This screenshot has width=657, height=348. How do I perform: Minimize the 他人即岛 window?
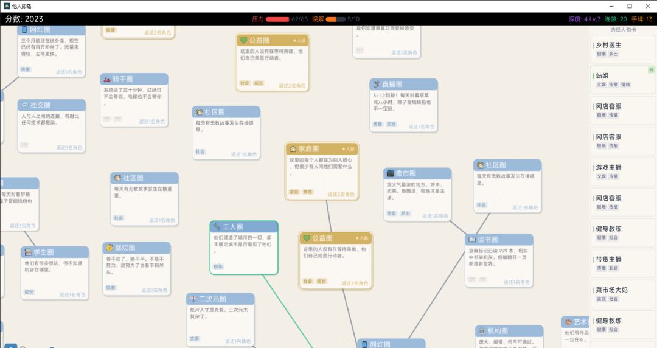pos(612,6)
